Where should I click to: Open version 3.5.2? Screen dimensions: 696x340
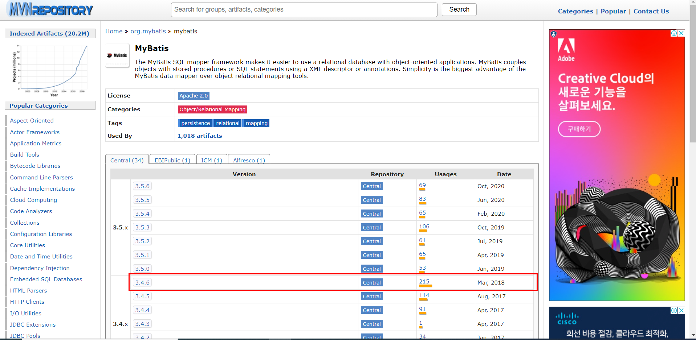tap(142, 241)
